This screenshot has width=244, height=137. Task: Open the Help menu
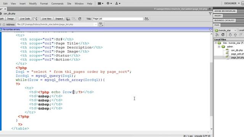coord(90,3)
